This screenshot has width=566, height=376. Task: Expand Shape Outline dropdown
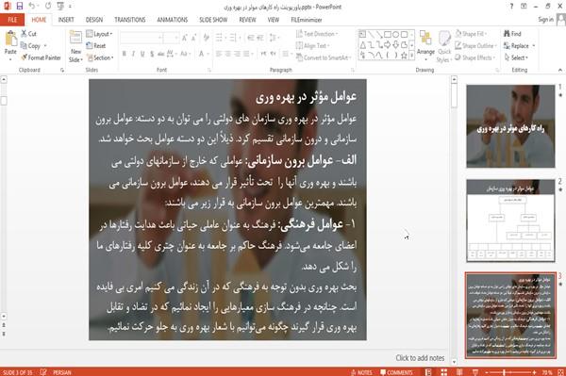point(475,46)
